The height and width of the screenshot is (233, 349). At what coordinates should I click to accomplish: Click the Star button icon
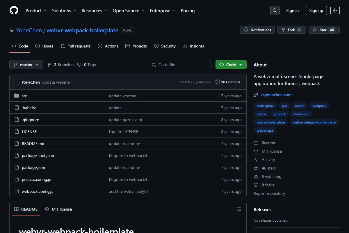coord(315,30)
